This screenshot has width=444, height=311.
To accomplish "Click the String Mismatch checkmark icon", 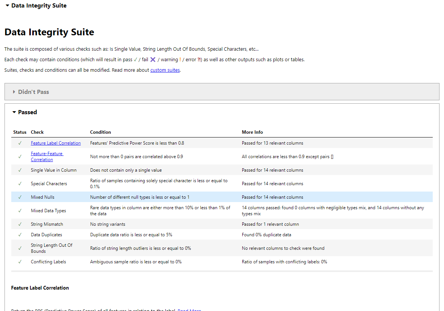I will (20, 224).
